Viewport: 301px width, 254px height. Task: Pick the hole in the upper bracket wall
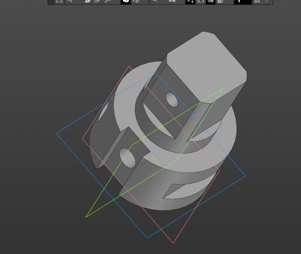pyautogui.click(x=172, y=100)
